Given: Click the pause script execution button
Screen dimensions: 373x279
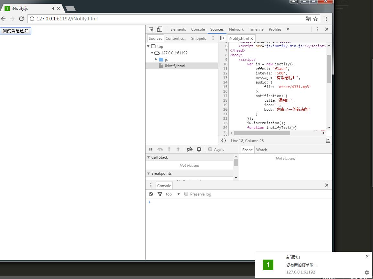Looking at the screenshot, I should pos(151,149).
